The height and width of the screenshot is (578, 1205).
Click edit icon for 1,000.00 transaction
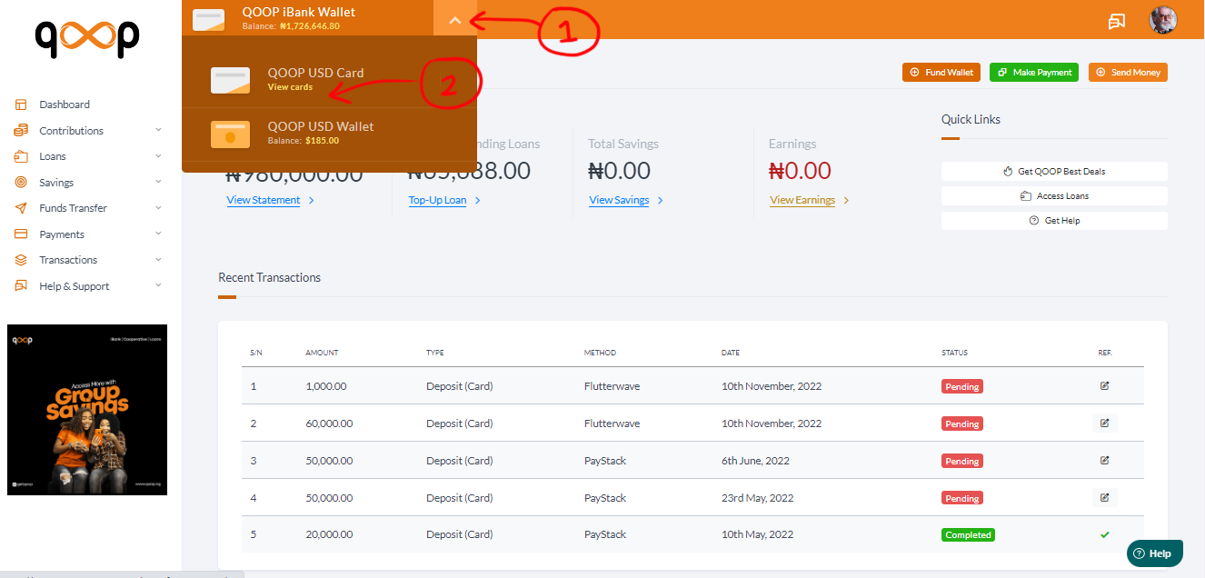tap(1105, 386)
